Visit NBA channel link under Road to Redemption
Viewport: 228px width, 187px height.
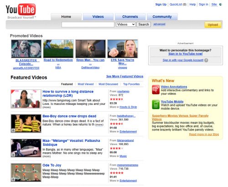point(58,68)
